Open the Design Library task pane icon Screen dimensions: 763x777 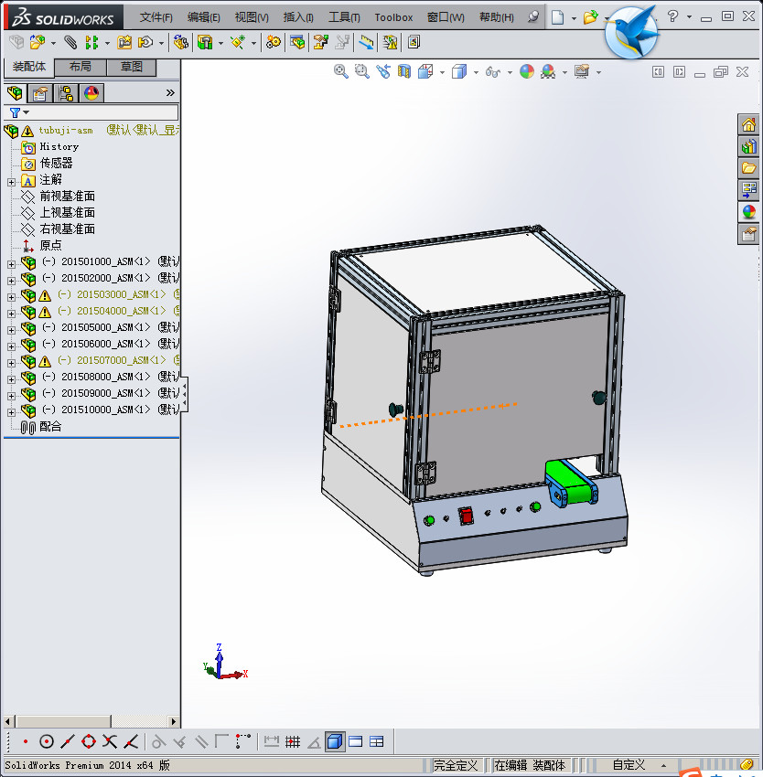click(x=748, y=146)
